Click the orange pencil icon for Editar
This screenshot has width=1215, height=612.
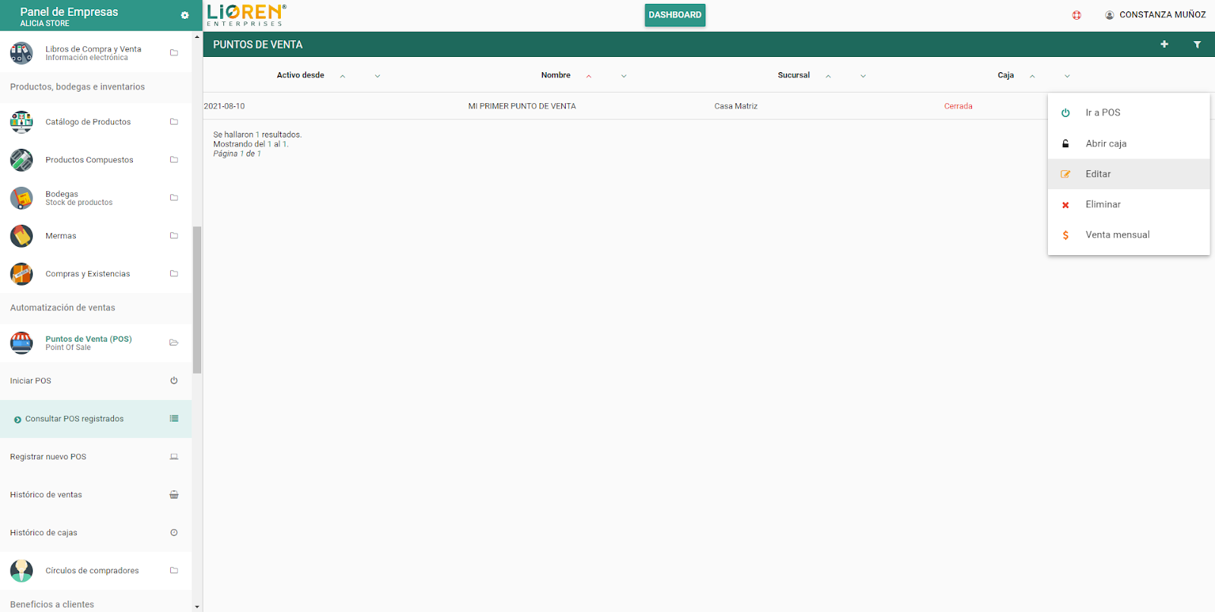pos(1065,174)
